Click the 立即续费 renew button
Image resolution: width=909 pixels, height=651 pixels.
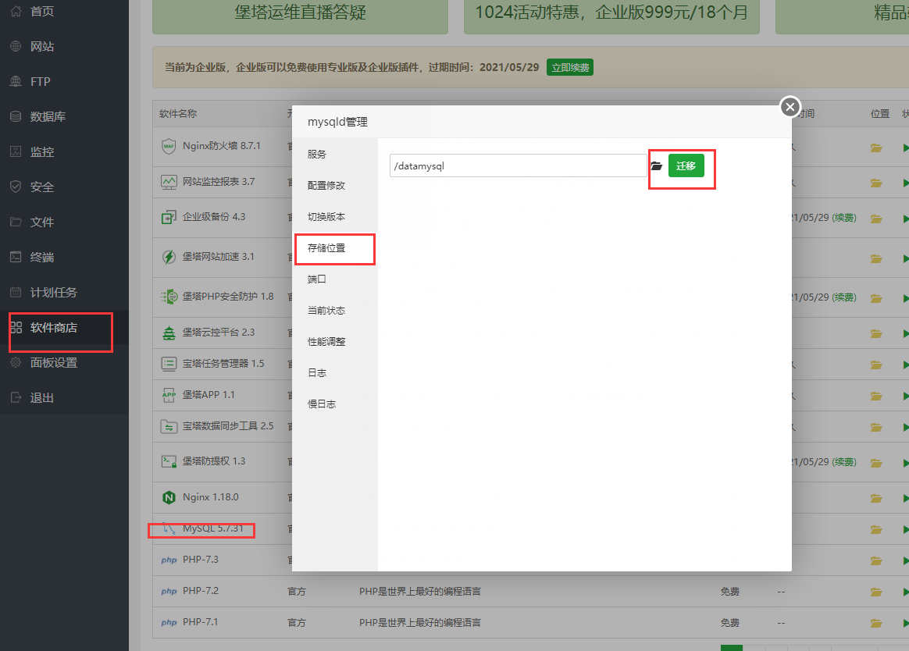pyautogui.click(x=570, y=68)
